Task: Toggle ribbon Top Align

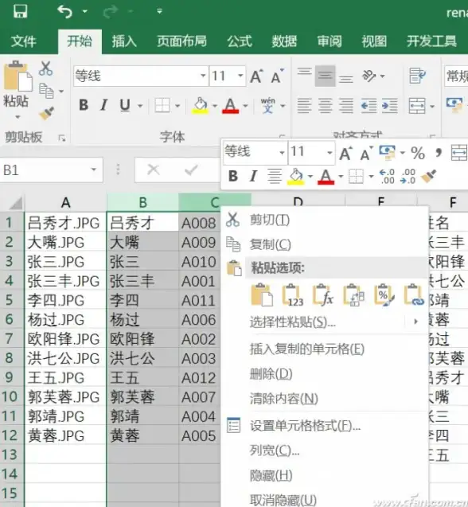Action: [x=304, y=73]
